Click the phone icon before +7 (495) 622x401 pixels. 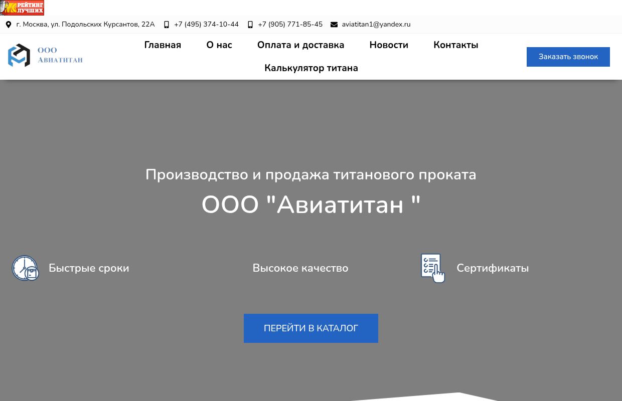[167, 25]
